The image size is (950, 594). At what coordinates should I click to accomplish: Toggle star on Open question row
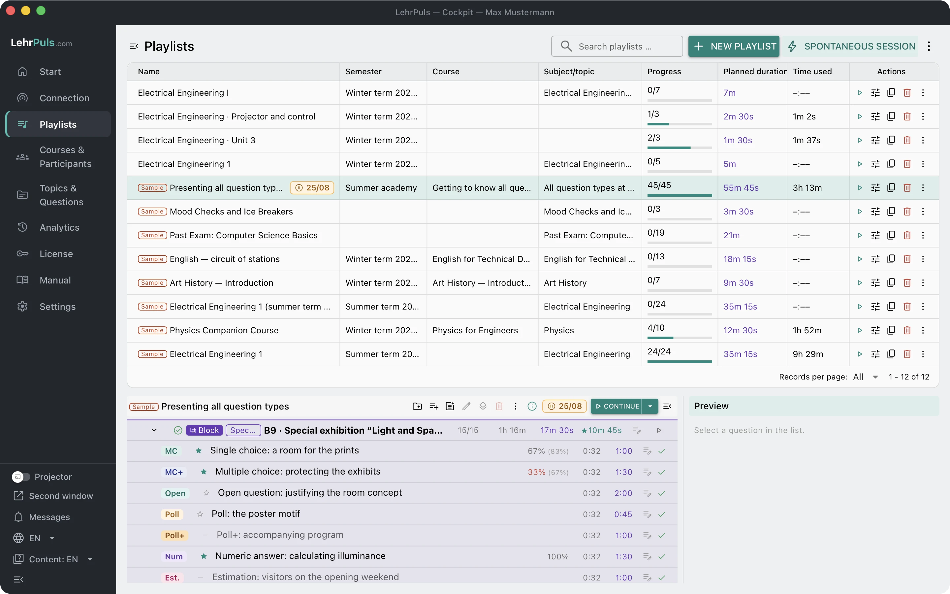206,493
